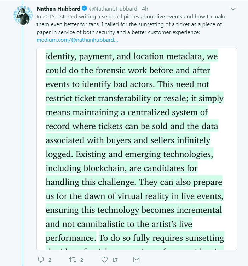
Task: Enlarge the attached highlighted article screenshot
Action: (137, 149)
